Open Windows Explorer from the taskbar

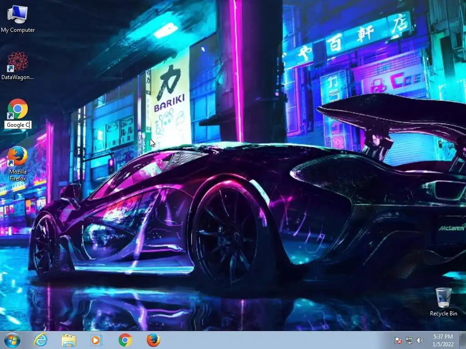(69, 340)
